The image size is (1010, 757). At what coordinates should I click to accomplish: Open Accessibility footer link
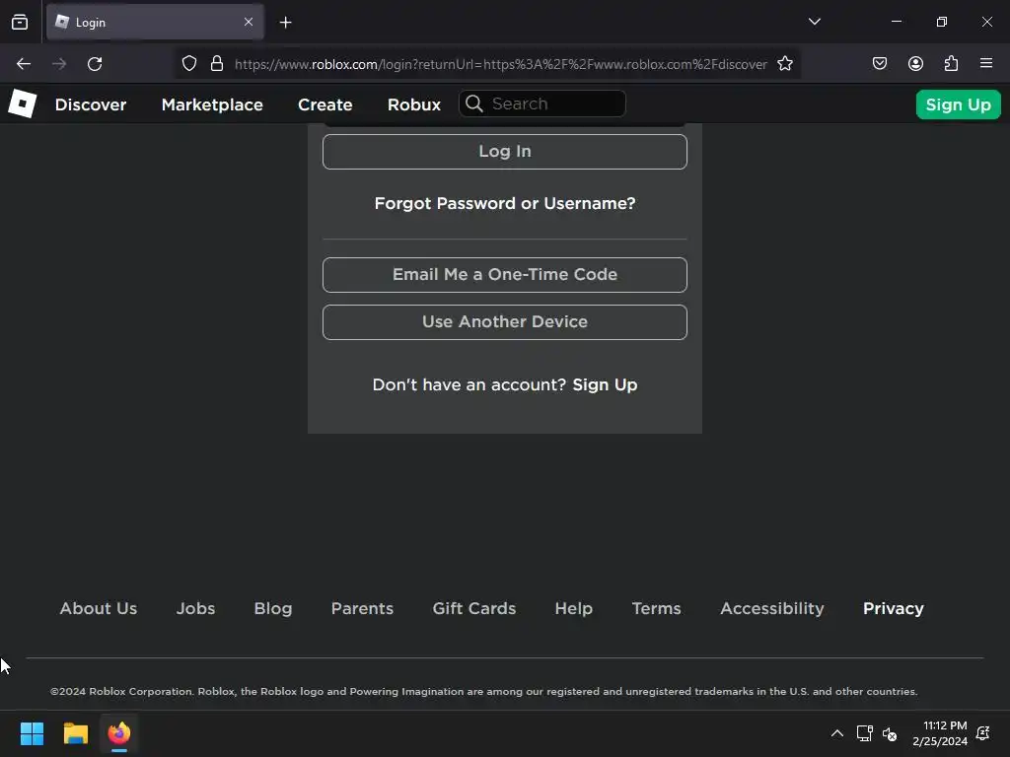pyautogui.click(x=772, y=608)
